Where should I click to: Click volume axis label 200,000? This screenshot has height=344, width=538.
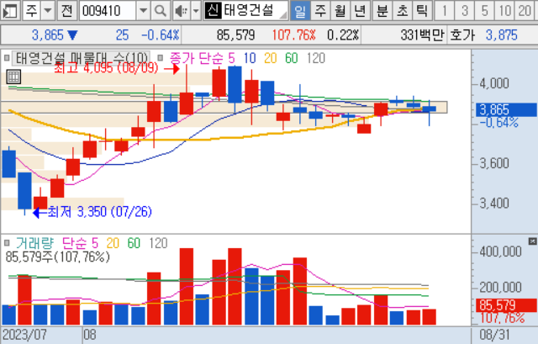coord(500,287)
